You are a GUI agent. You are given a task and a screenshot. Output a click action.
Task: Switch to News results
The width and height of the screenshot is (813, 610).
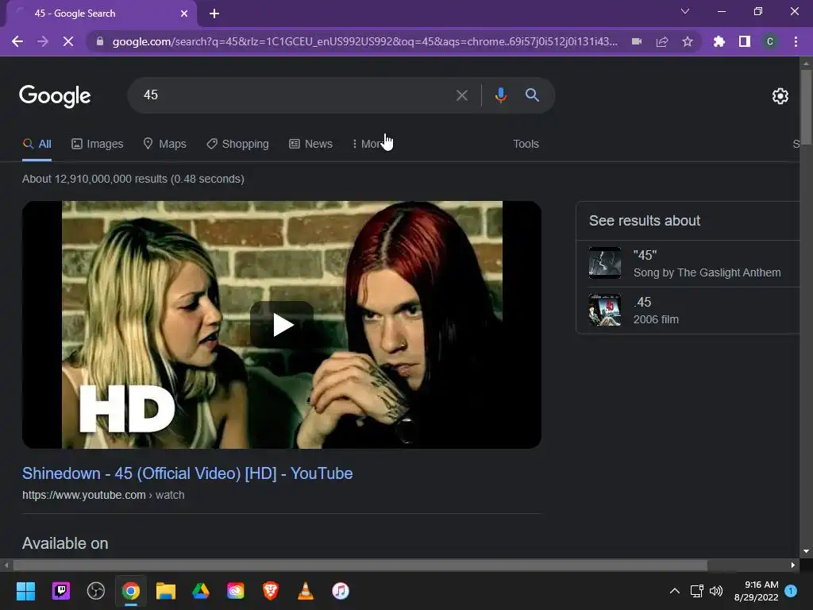coord(310,144)
